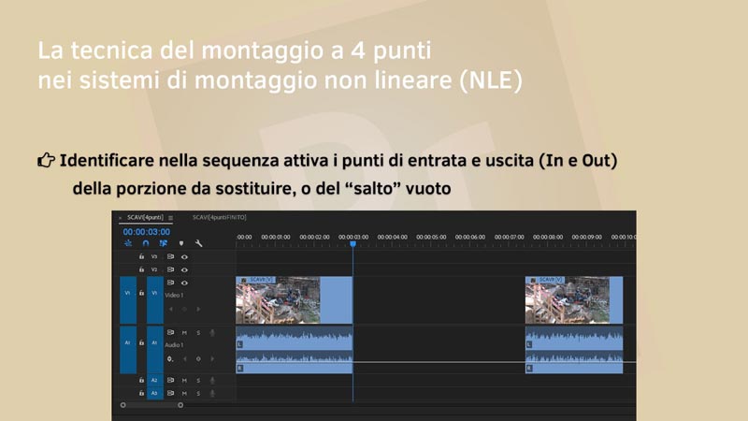The image size is (748, 421).
Task: Hide track V2 output with eye icon
Action: click(x=184, y=269)
